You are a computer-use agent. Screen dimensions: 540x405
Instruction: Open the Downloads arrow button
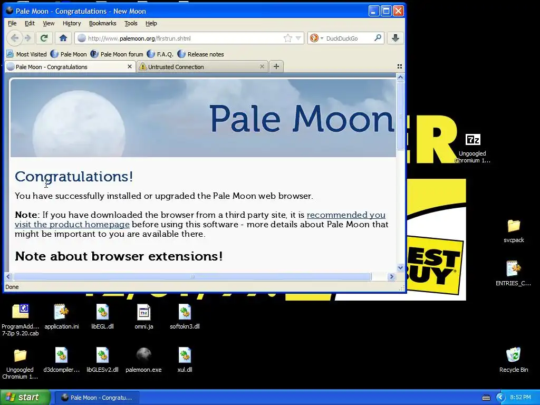396,38
